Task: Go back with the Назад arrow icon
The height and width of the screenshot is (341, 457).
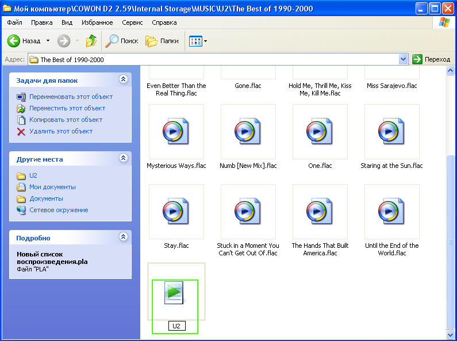Action: (x=13, y=41)
